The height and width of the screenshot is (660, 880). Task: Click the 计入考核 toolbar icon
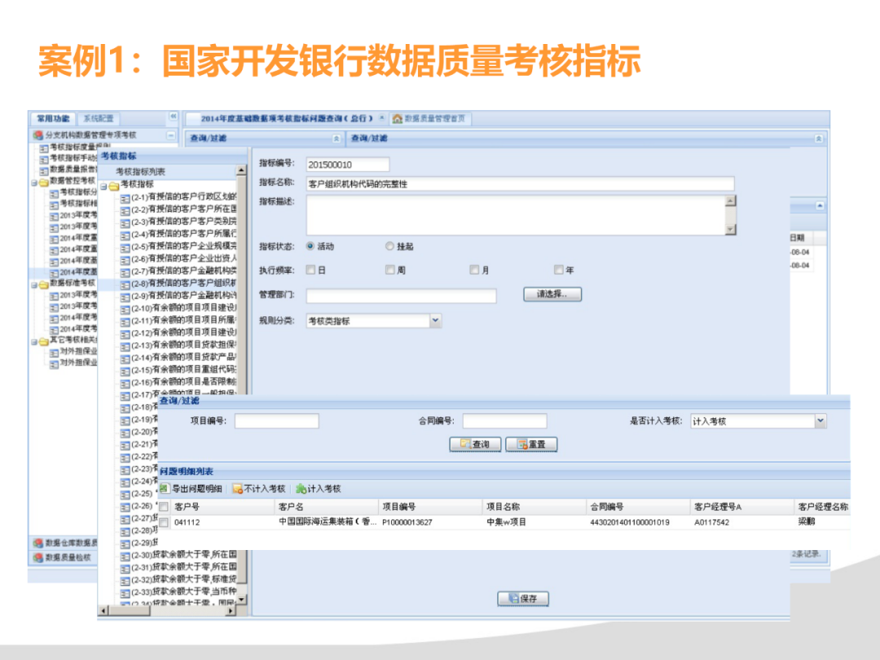click(301, 489)
